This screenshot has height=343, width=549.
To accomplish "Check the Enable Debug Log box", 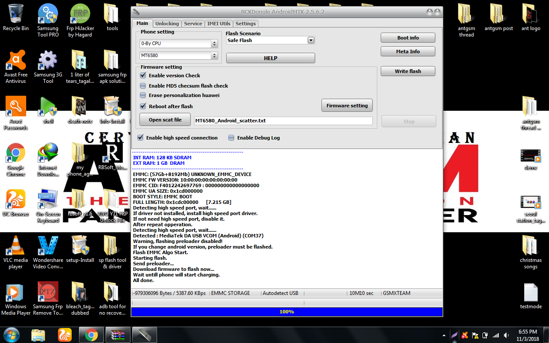I will [231, 138].
